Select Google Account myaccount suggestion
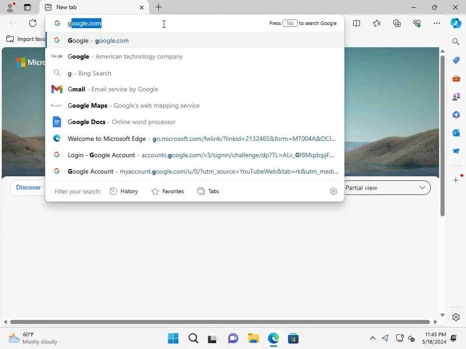Viewport: 466px width, 349px height. [x=195, y=171]
